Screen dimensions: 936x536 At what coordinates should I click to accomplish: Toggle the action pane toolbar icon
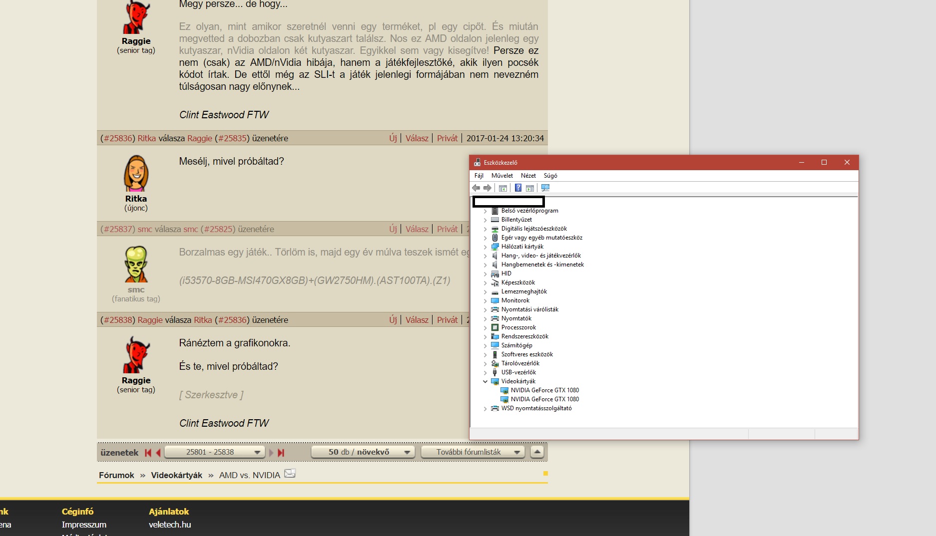530,188
